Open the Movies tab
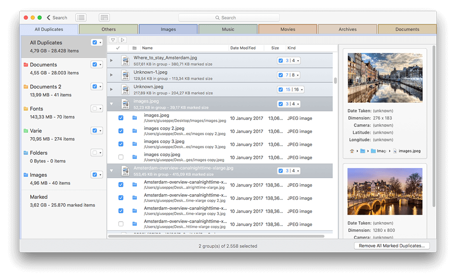 point(288,28)
